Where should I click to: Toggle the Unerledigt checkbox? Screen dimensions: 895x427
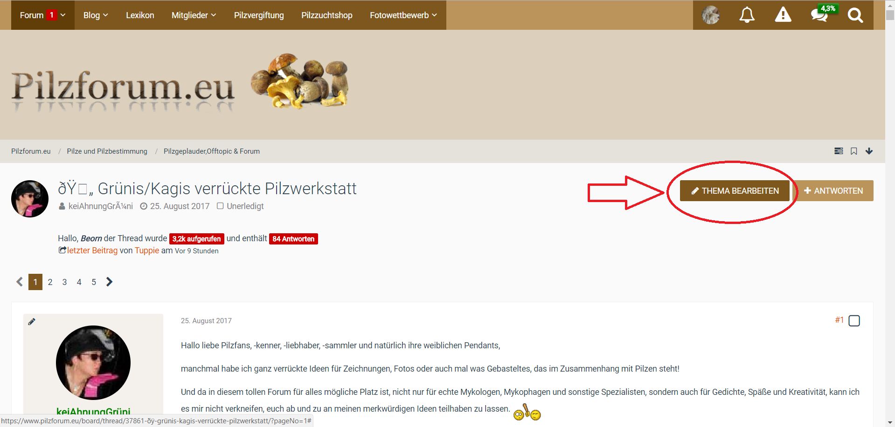pyautogui.click(x=220, y=206)
